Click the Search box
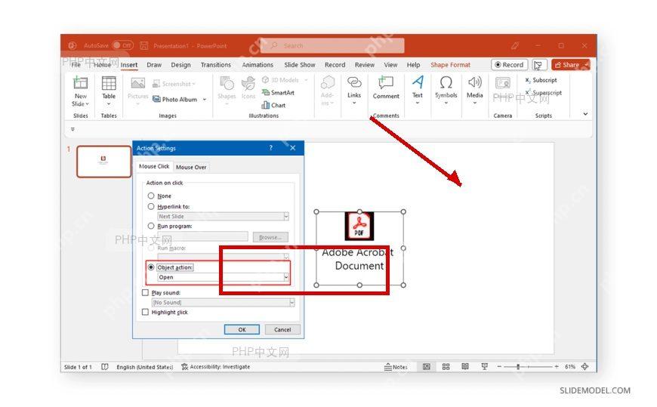This screenshot has height=407, width=657. (332, 45)
